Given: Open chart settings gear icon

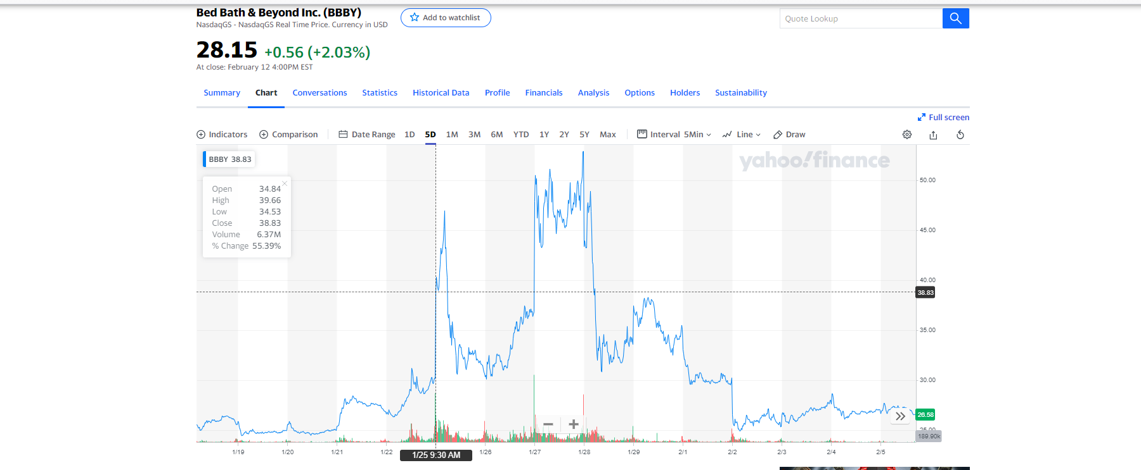Looking at the screenshot, I should pyautogui.click(x=907, y=135).
